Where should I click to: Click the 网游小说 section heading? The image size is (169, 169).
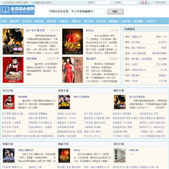[63, 144]
